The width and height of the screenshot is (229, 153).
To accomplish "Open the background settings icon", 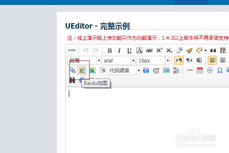I will (x=176, y=70).
